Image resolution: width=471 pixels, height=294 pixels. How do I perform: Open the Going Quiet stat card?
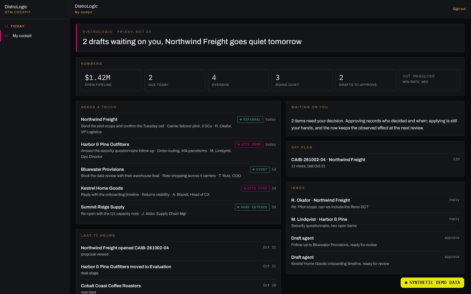(302, 80)
